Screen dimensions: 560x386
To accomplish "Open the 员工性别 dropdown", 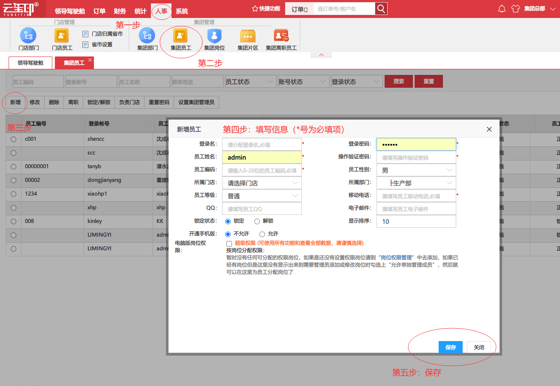I will pos(416,170).
